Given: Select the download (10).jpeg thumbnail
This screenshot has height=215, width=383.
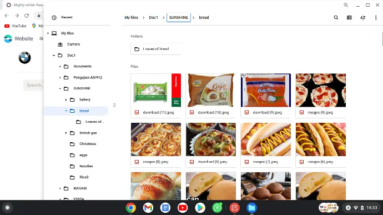Looking at the screenshot, I should tap(211, 96).
